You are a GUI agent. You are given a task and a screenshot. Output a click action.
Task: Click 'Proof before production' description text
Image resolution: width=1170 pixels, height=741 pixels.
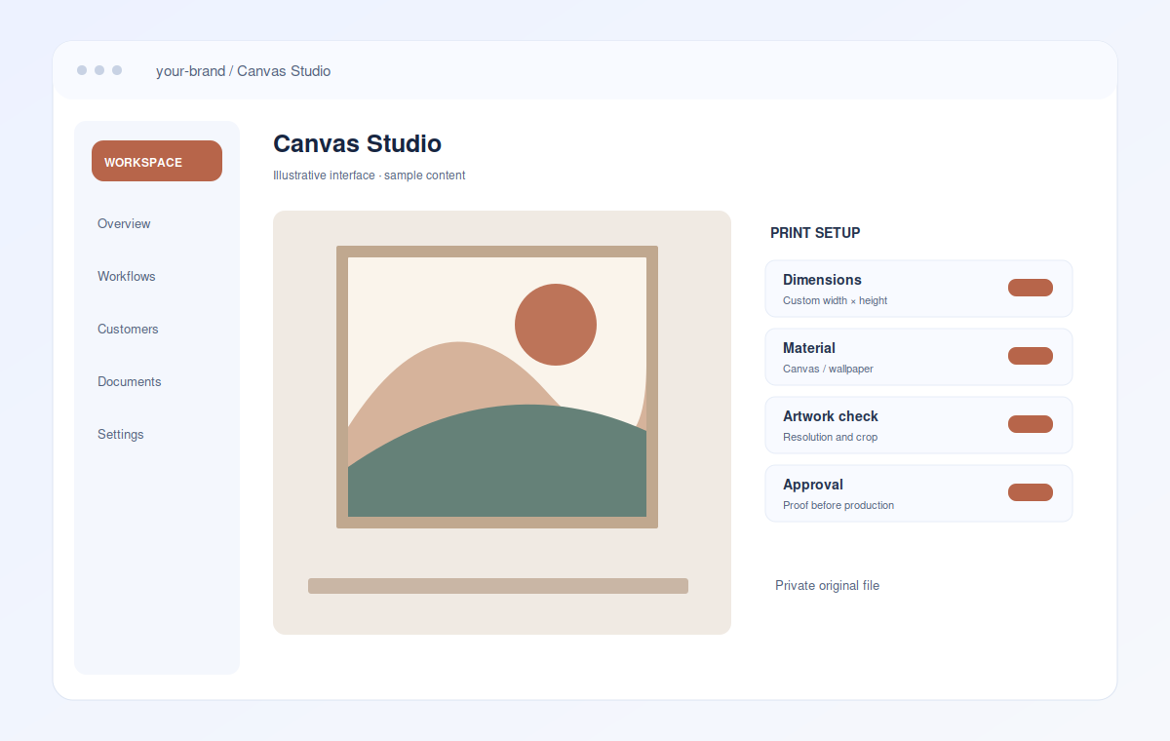pos(838,505)
